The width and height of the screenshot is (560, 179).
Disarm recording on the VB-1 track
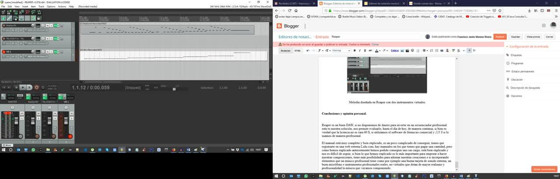click(3, 52)
